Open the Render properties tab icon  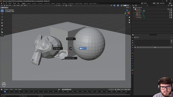click(x=132, y=41)
